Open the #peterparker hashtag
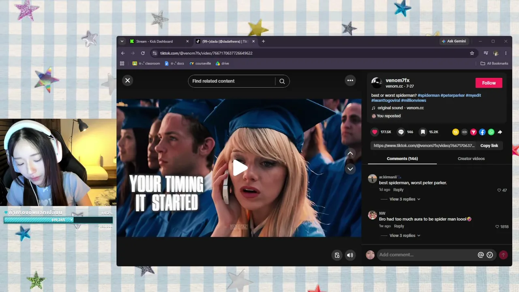Screen dimensions: 519x292 point(453,95)
